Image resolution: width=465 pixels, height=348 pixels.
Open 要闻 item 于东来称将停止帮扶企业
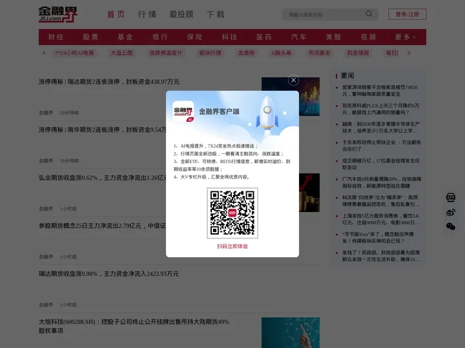[x=382, y=146]
